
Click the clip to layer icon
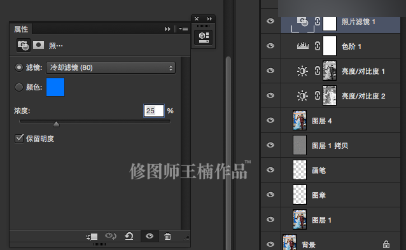(92, 237)
